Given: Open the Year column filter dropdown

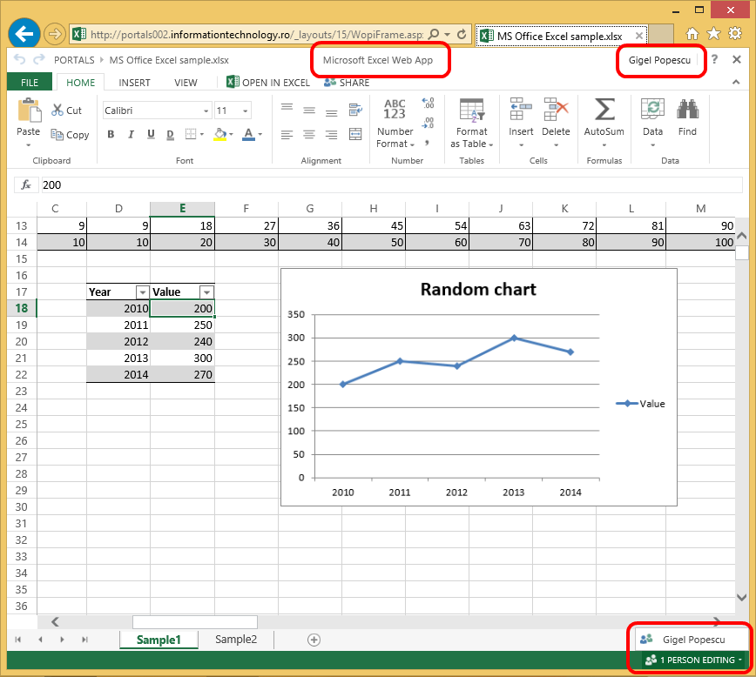Looking at the screenshot, I should point(143,292).
